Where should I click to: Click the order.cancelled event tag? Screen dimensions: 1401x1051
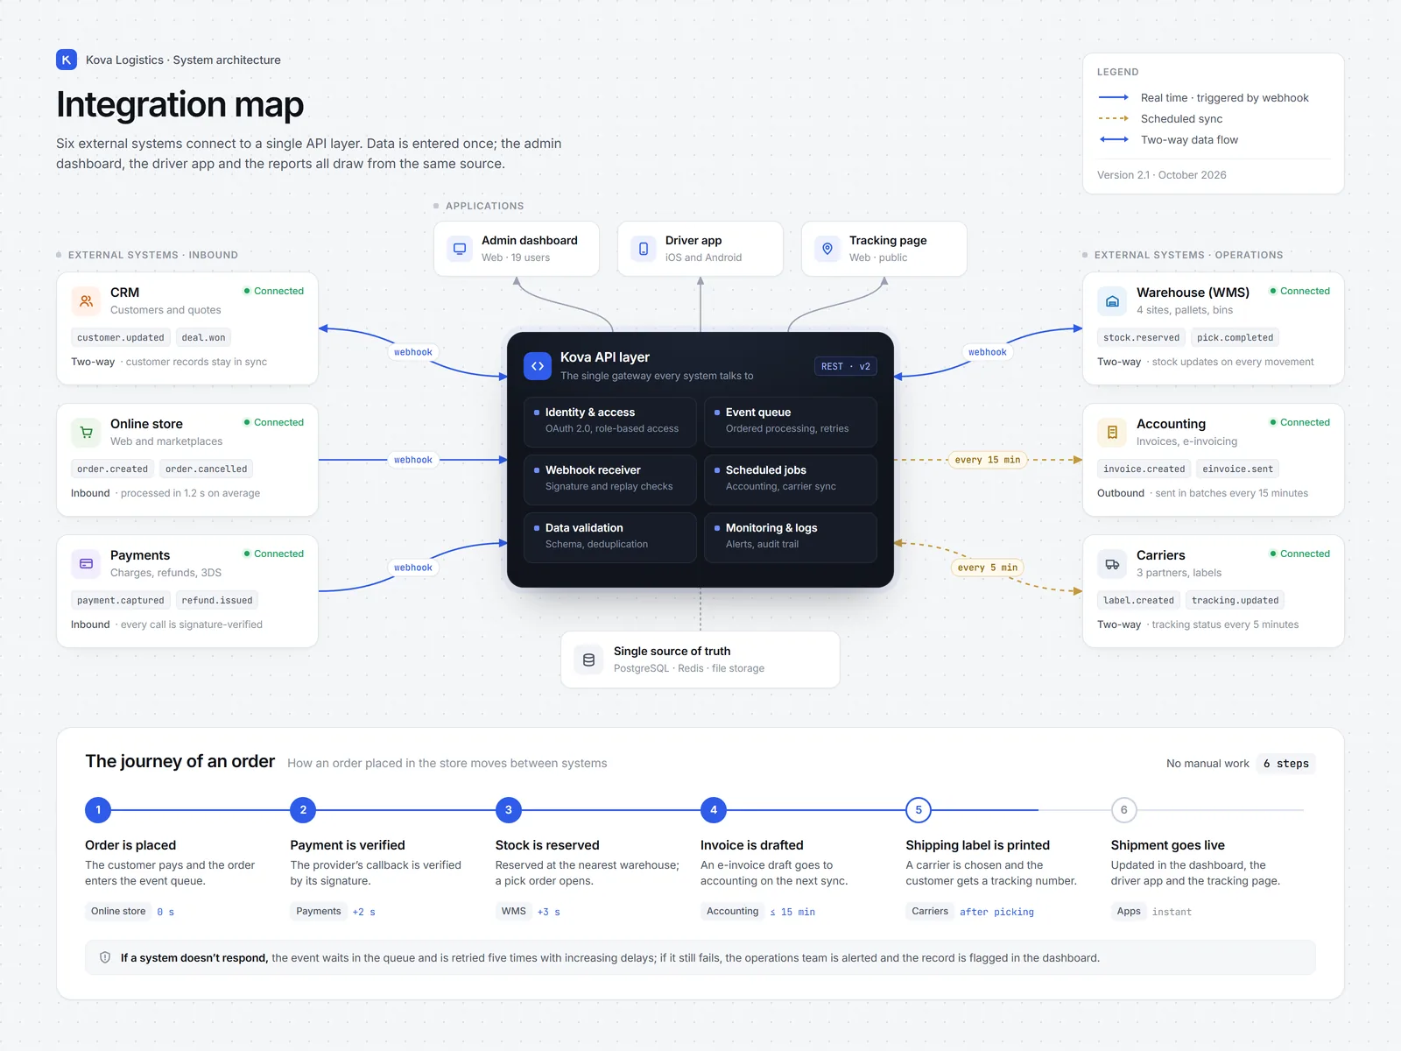tap(207, 469)
